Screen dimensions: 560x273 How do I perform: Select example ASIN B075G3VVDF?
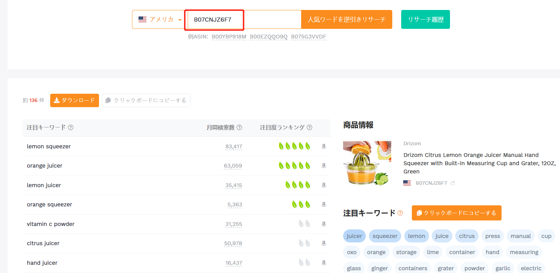point(309,37)
